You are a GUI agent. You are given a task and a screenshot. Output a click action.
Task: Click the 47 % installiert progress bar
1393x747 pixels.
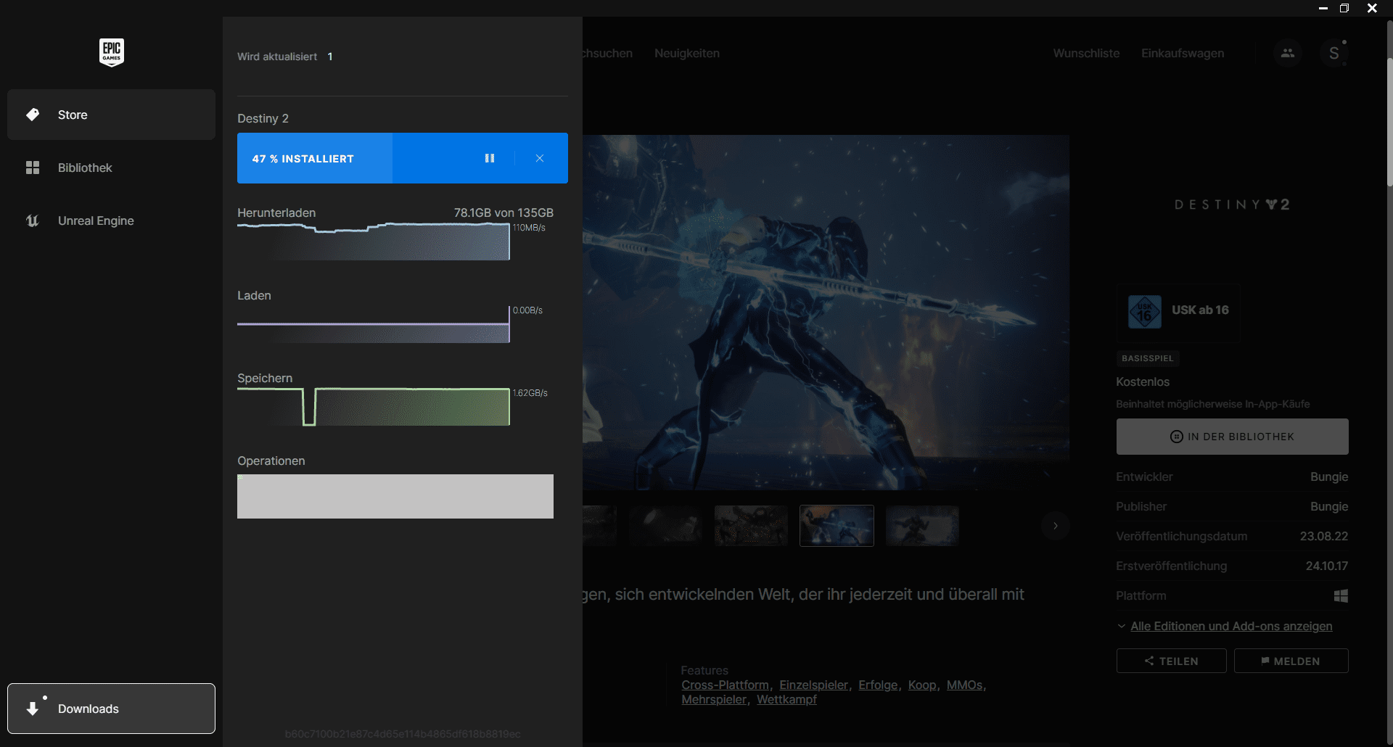pos(403,158)
